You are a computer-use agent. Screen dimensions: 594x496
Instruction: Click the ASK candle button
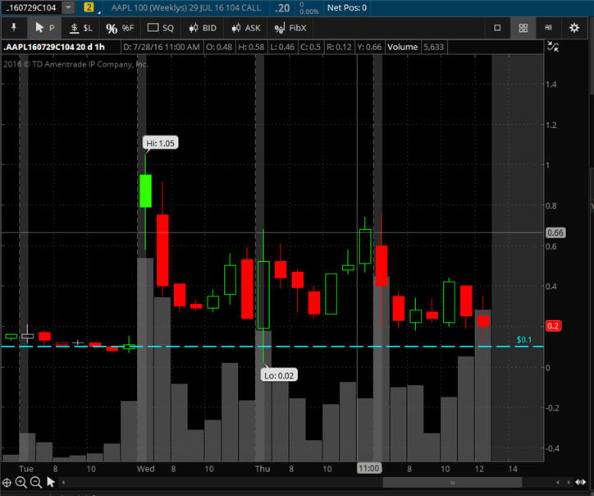point(246,28)
